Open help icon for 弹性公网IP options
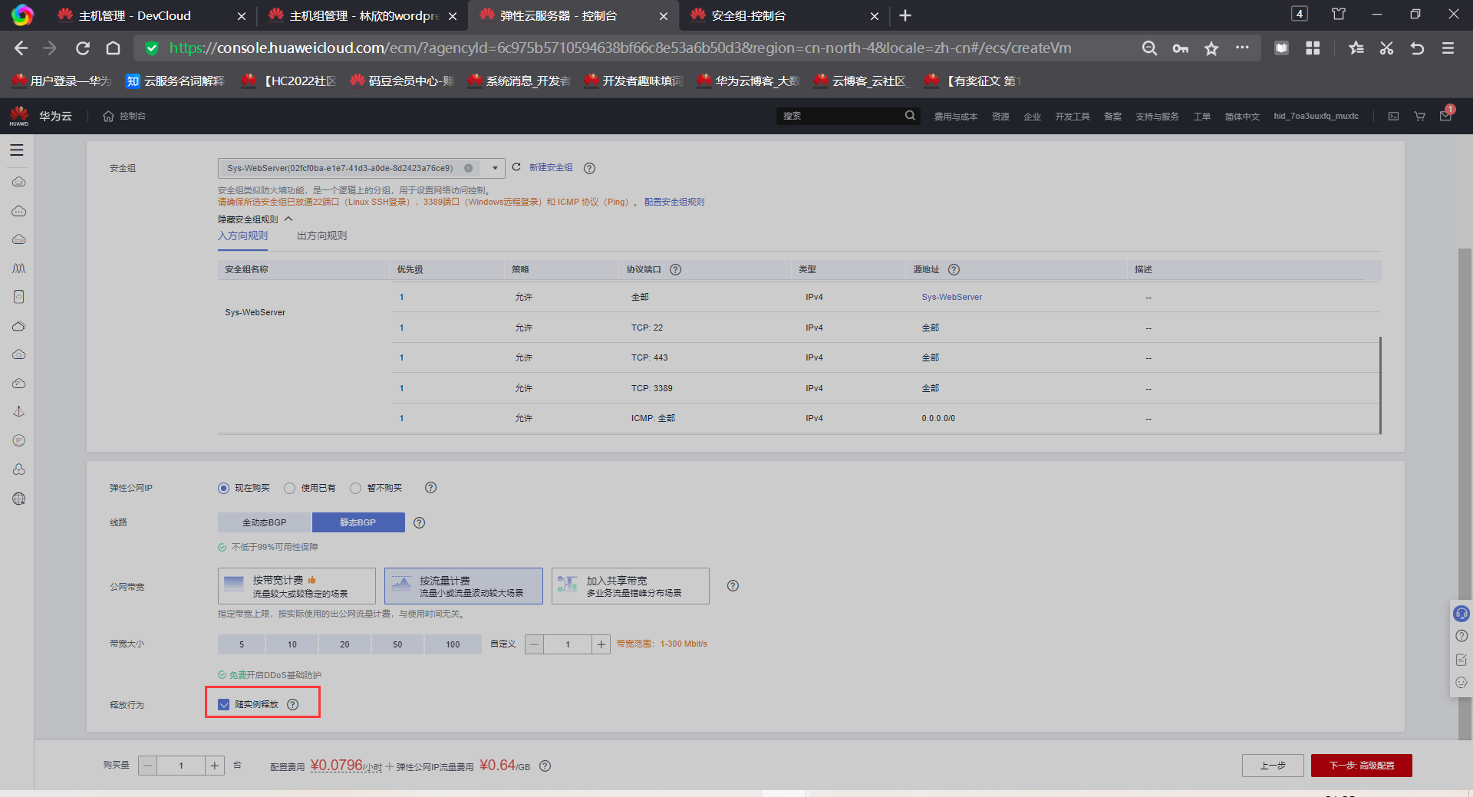 [430, 488]
